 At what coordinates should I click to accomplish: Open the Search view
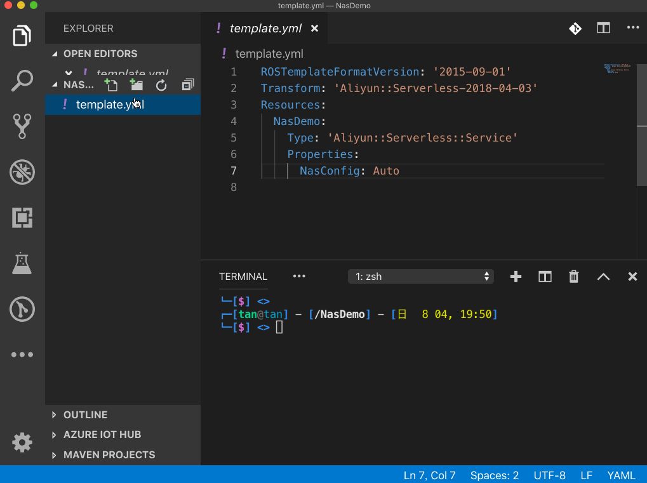tap(22, 81)
